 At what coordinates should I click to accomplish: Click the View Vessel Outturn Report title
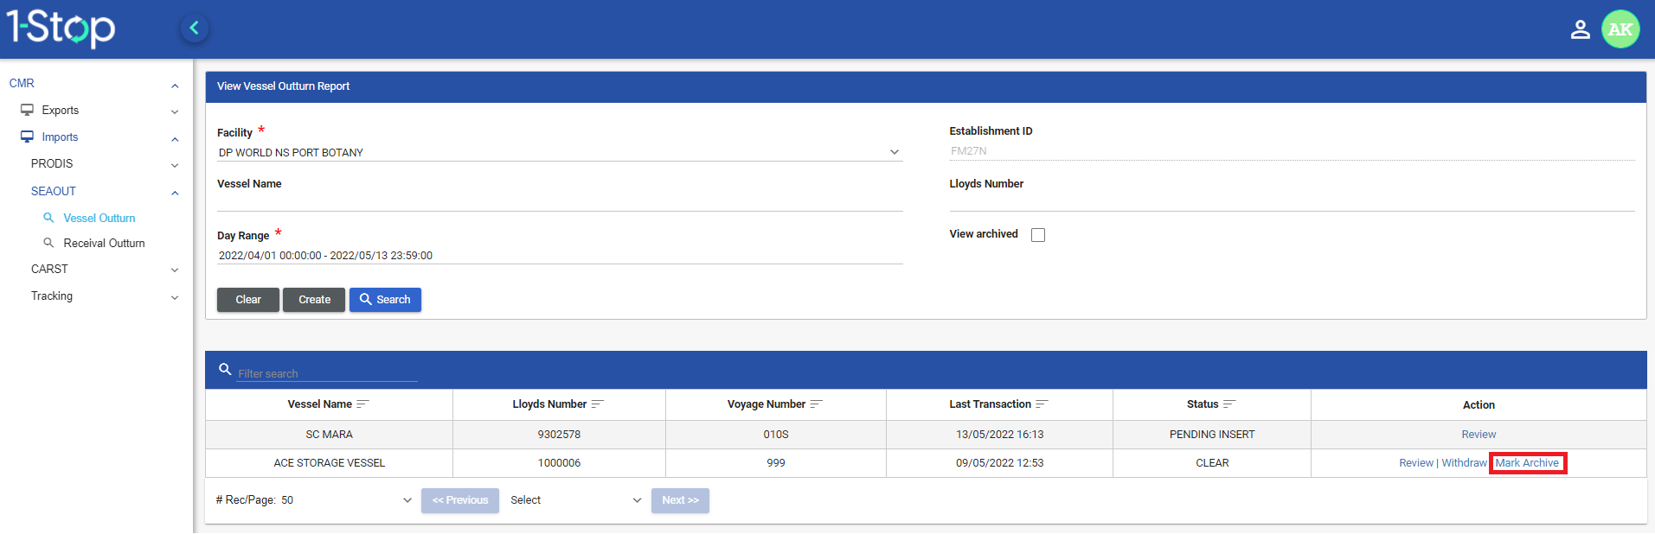[283, 86]
